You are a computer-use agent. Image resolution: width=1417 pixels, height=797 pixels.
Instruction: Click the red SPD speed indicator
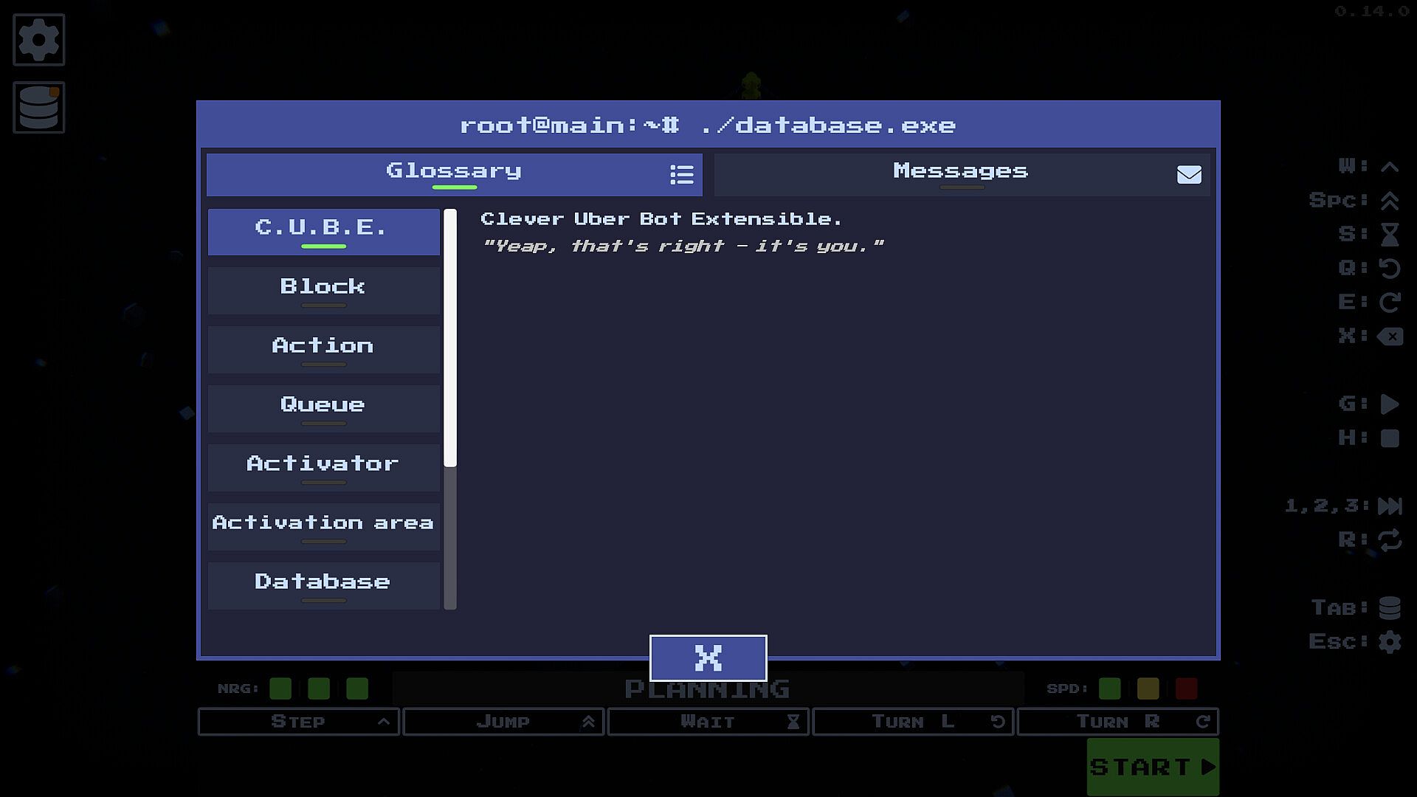1186,689
